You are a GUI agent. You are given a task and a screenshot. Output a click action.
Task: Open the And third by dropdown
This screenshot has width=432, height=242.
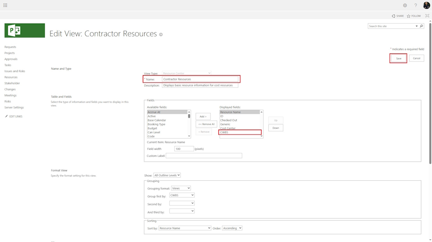pos(182,211)
